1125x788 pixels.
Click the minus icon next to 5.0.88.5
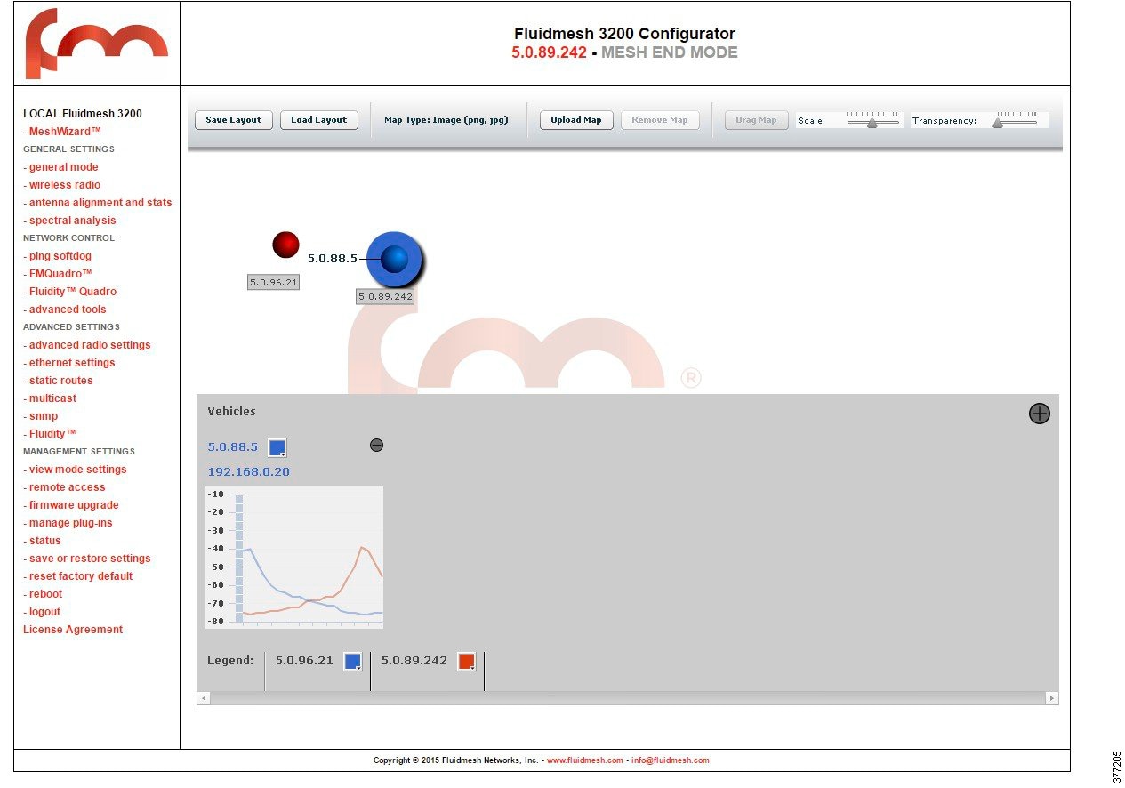pos(376,445)
